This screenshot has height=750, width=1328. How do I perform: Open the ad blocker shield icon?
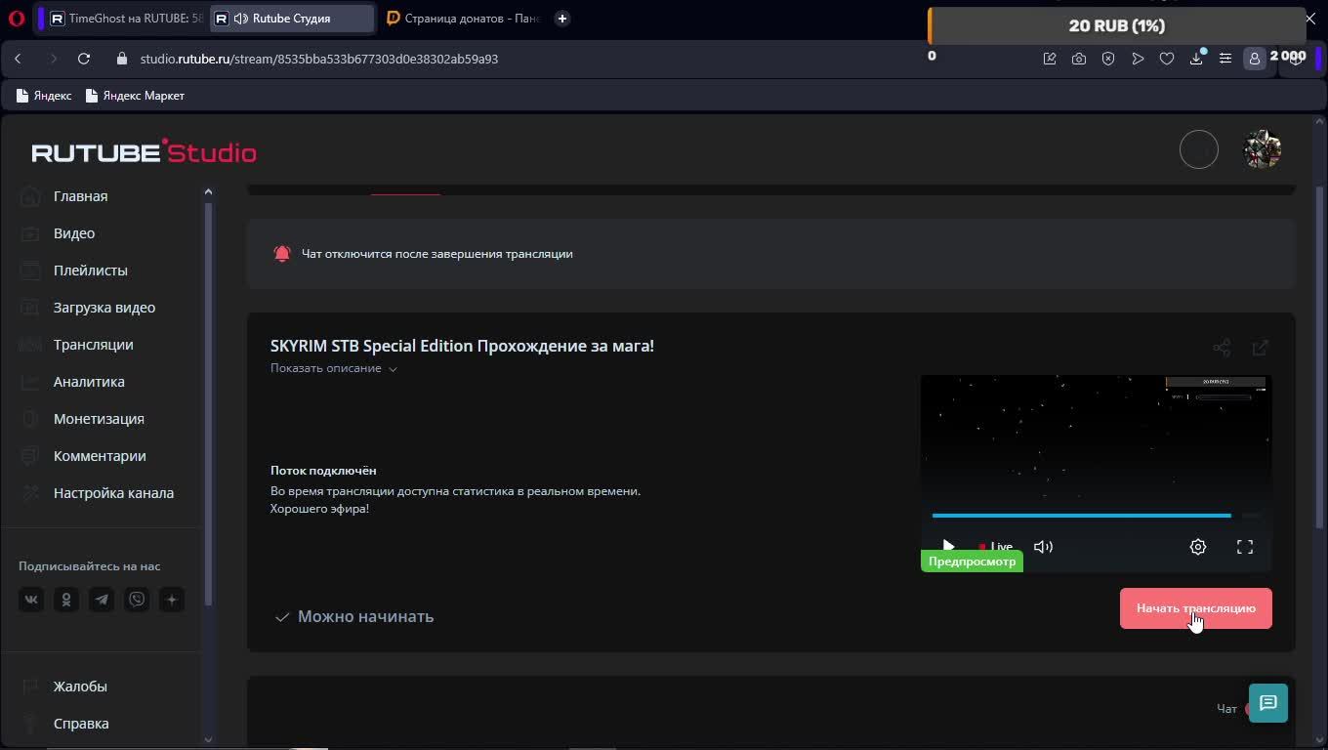click(1108, 59)
